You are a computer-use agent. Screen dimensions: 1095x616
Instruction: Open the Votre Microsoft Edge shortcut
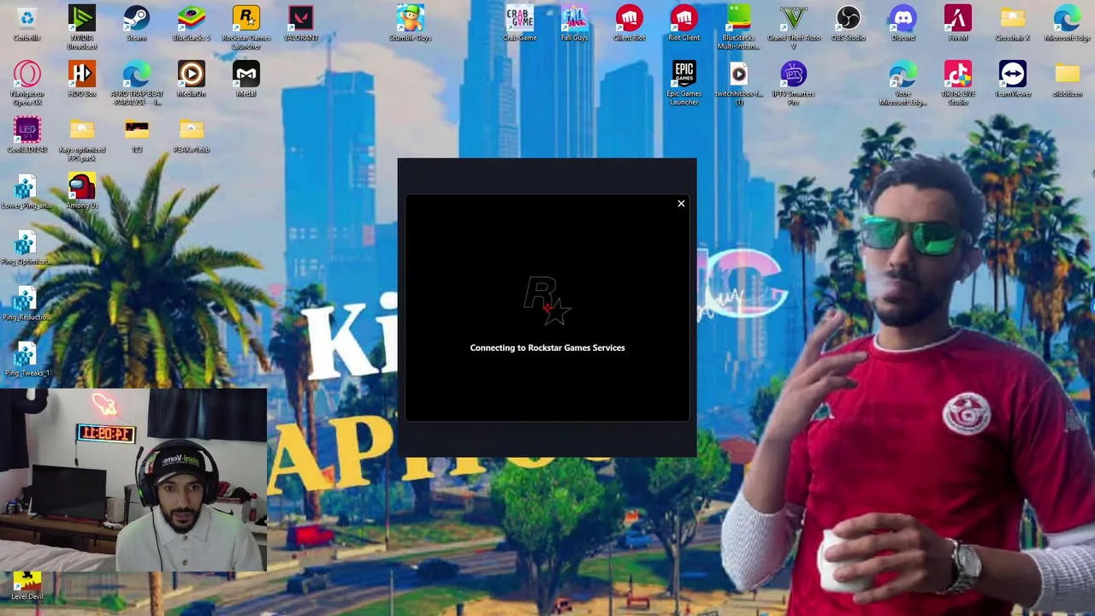pos(903,83)
